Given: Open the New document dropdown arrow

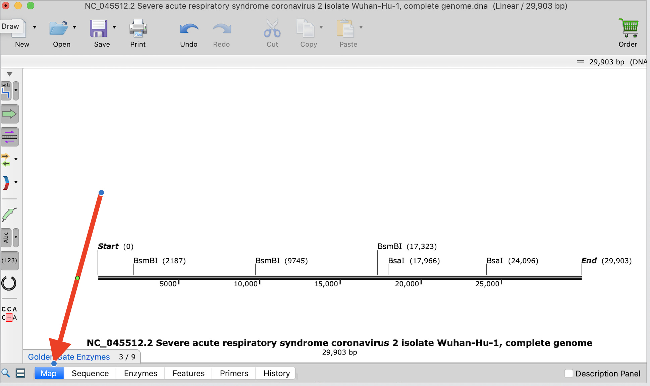Looking at the screenshot, I should tap(35, 27).
